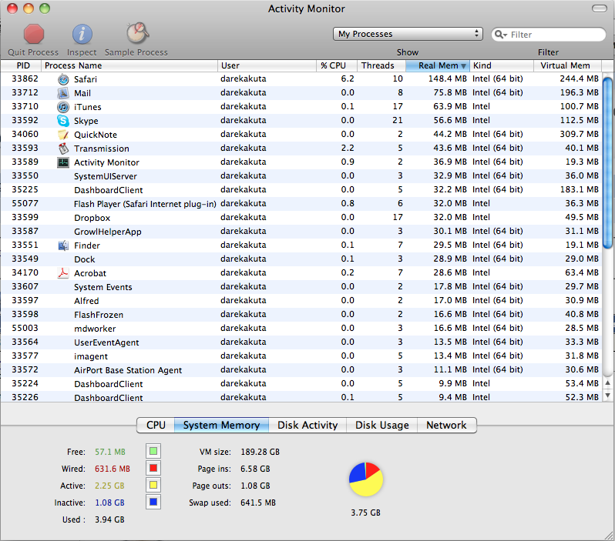
Task: Select the Dock process row
Action: (301, 259)
